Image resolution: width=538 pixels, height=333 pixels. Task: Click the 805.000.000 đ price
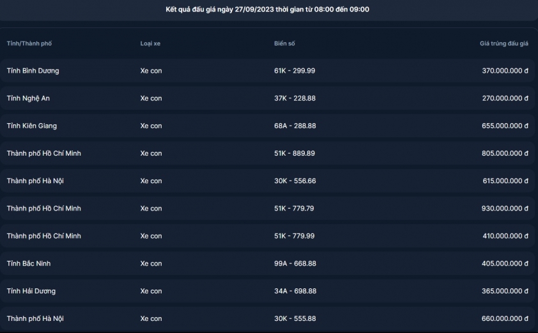click(x=505, y=153)
